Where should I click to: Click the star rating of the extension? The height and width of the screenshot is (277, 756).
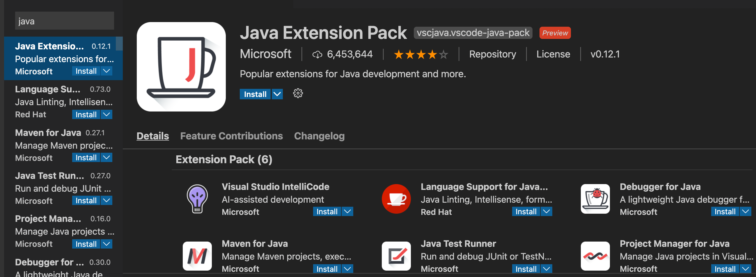tap(420, 55)
